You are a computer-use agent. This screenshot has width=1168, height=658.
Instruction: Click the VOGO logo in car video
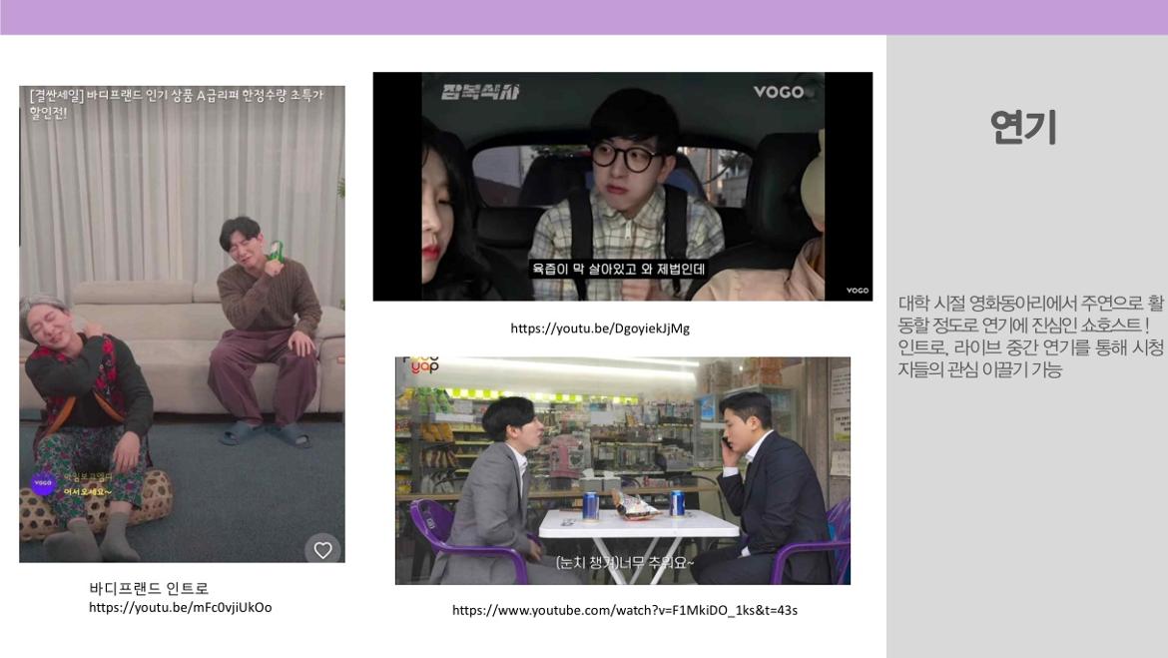(x=779, y=92)
